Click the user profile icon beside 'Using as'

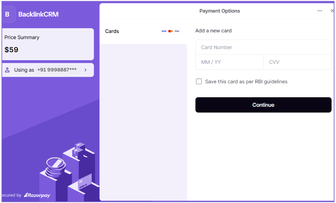[7, 70]
